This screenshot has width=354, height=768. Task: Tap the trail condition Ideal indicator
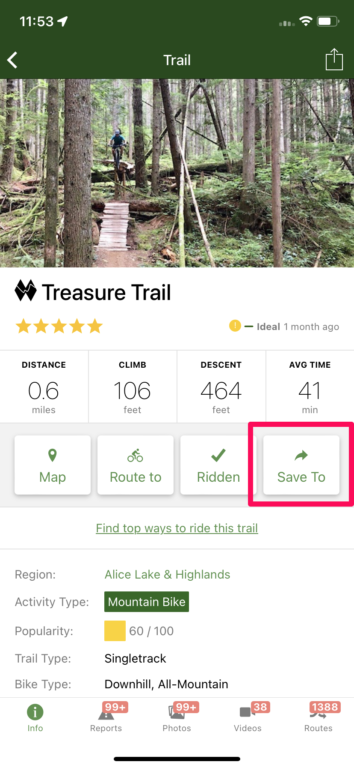tap(235, 326)
